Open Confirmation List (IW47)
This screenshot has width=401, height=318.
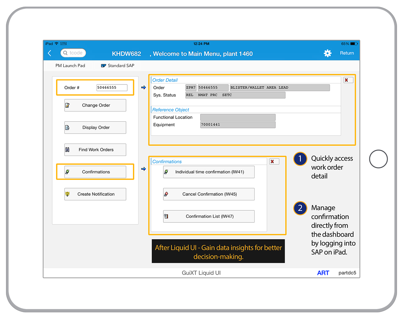(x=209, y=216)
